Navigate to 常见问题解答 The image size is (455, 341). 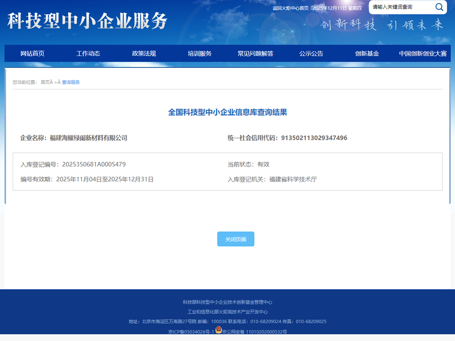point(255,53)
